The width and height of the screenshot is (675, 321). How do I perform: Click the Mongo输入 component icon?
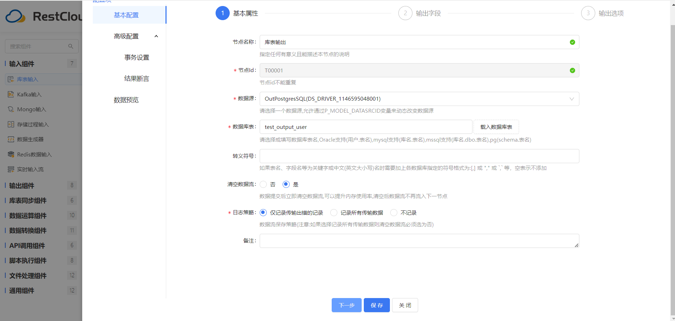[x=11, y=109]
